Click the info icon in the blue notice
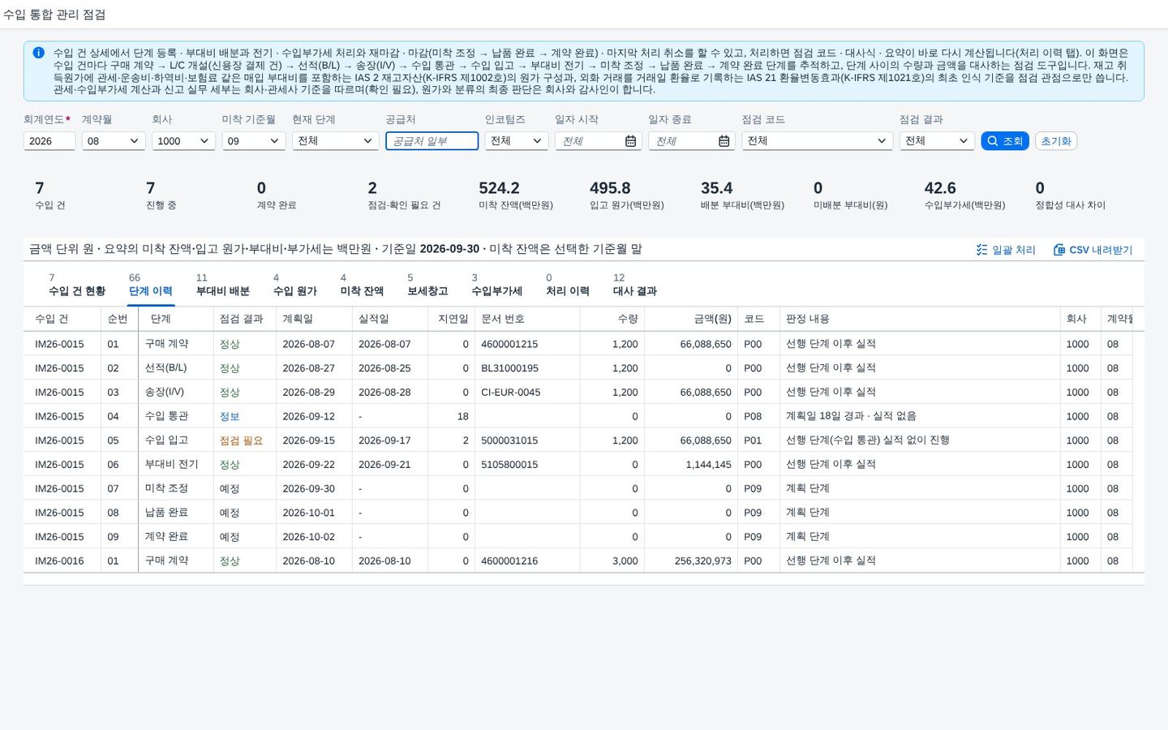 pos(38,53)
